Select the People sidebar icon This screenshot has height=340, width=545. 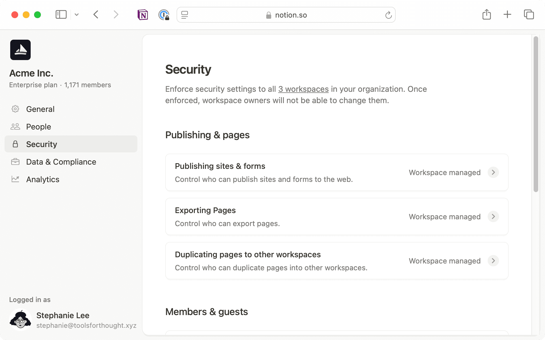[15, 126]
